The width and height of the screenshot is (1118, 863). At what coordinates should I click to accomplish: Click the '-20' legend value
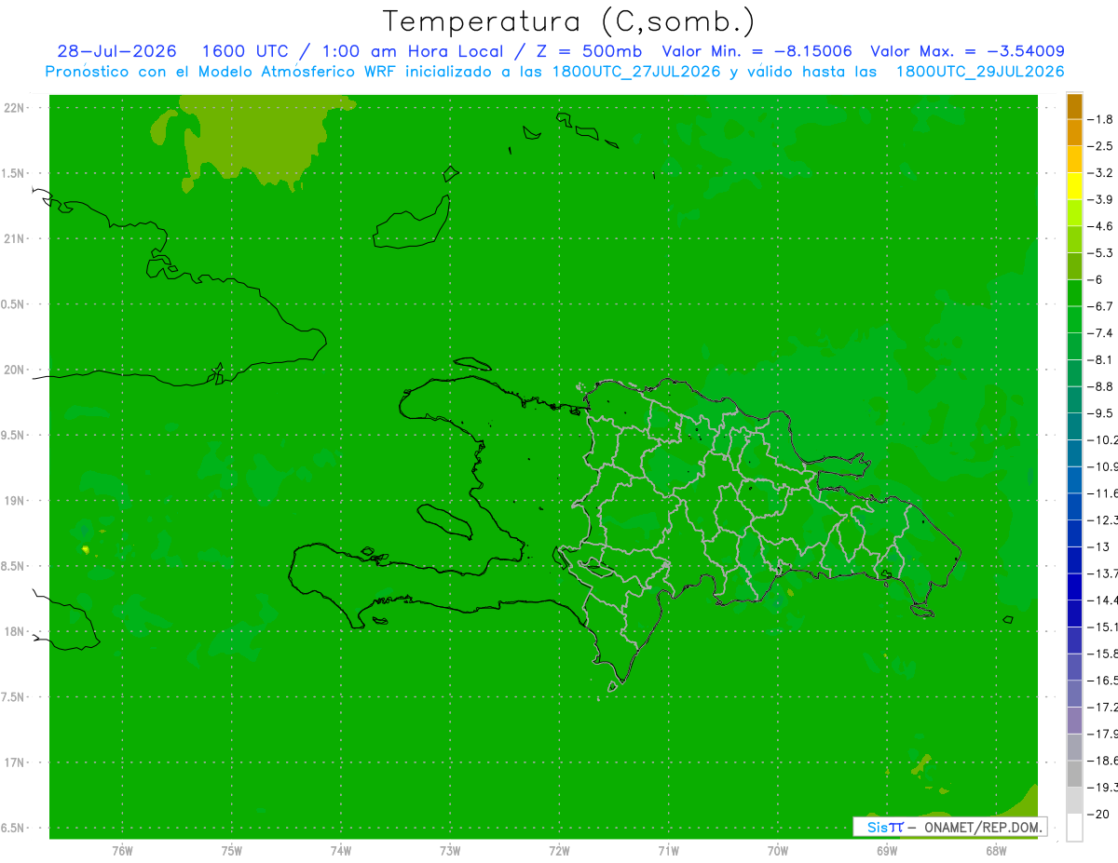click(x=1100, y=815)
